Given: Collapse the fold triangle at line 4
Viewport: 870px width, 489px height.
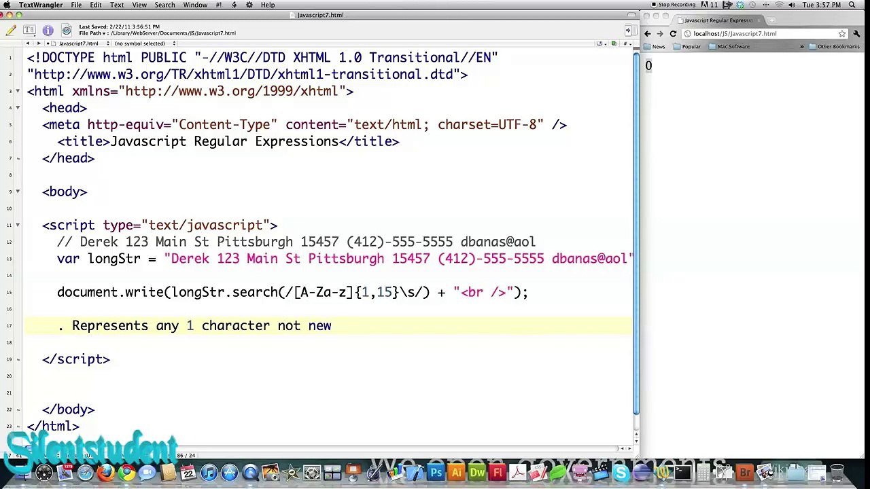Looking at the screenshot, I should [x=18, y=108].
